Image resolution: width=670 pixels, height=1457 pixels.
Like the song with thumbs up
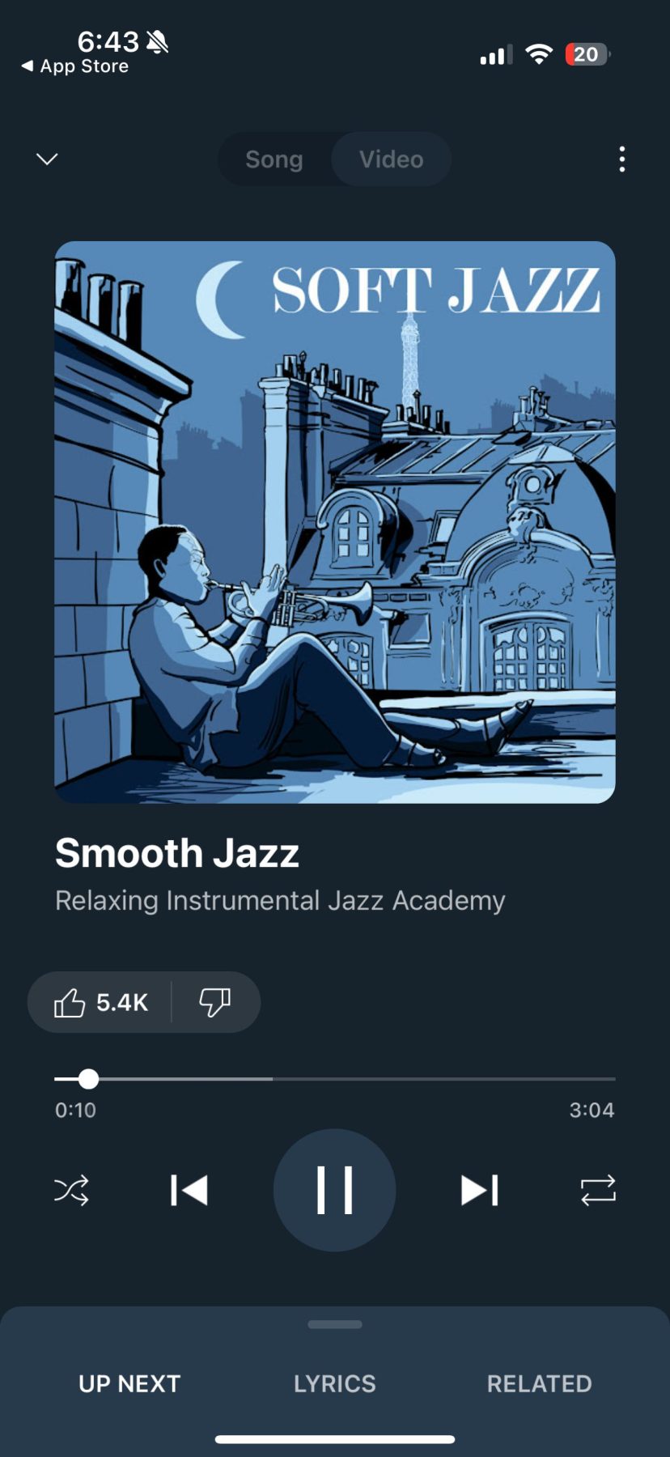(x=100, y=1002)
